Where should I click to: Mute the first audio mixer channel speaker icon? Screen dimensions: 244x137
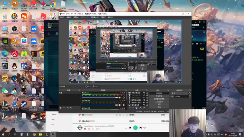click(x=120, y=97)
